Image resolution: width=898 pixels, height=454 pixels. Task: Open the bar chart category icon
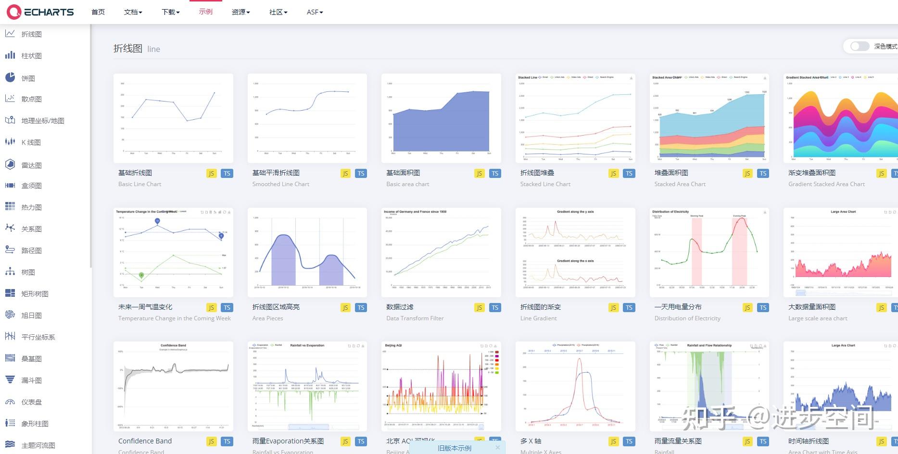pos(10,55)
